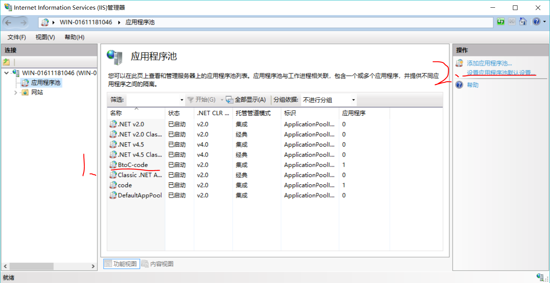Viewport: 550px width, 283px height.
Task: Click the 开始(G) filter button
Action: click(202, 100)
